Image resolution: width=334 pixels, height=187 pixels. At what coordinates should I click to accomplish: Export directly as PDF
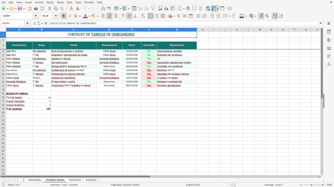tap(30, 9)
